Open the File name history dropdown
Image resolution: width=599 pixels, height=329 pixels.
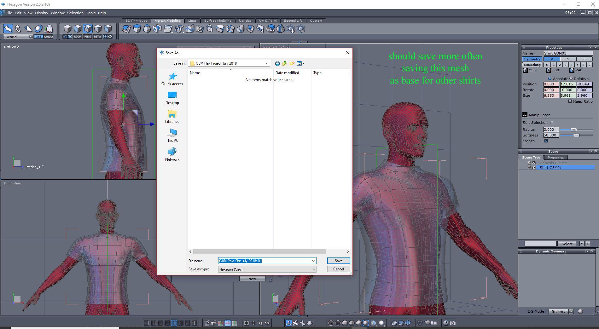click(313, 261)
